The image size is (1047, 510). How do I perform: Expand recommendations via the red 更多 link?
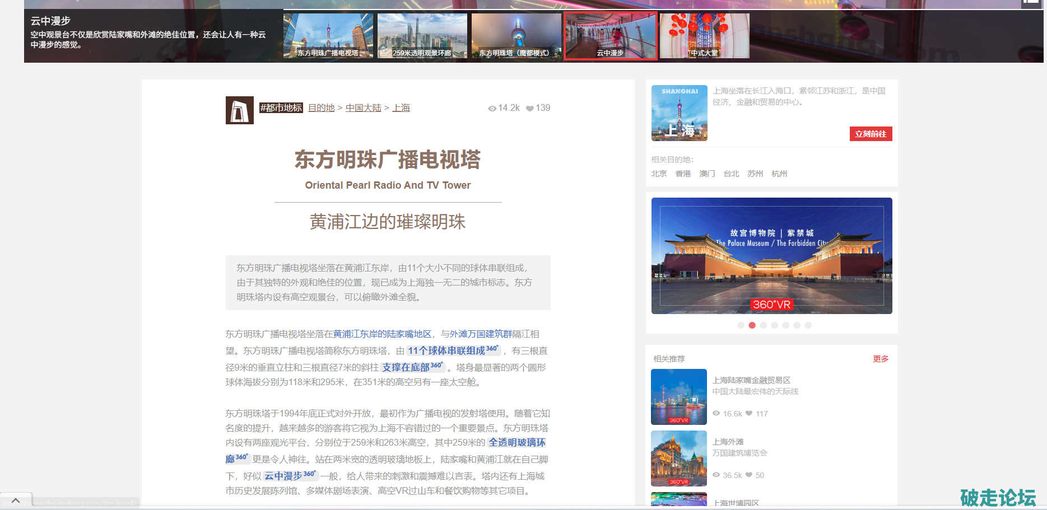[880, 359]
